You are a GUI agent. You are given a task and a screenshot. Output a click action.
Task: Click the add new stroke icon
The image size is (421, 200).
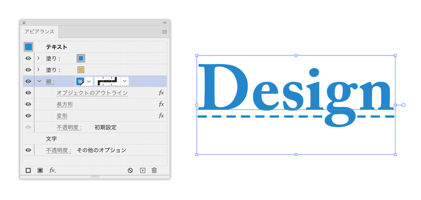28,170
